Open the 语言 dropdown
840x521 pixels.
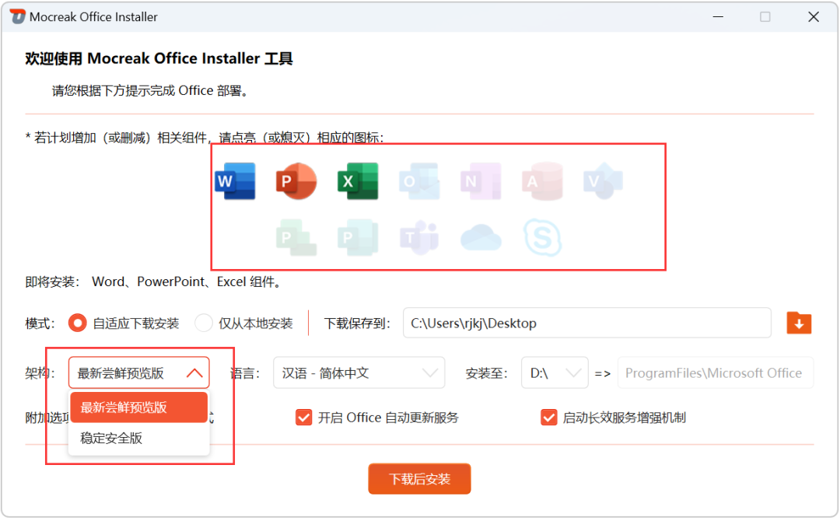click(x=359, y=373)
